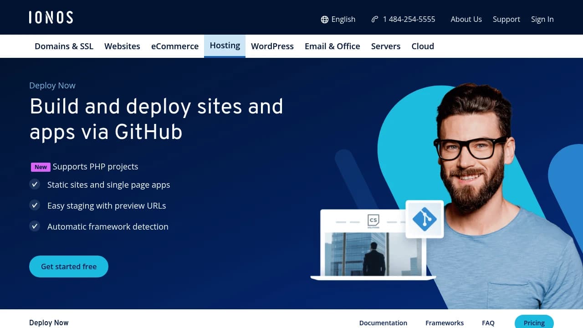Open the English language selector

click(x=338, y=19)
